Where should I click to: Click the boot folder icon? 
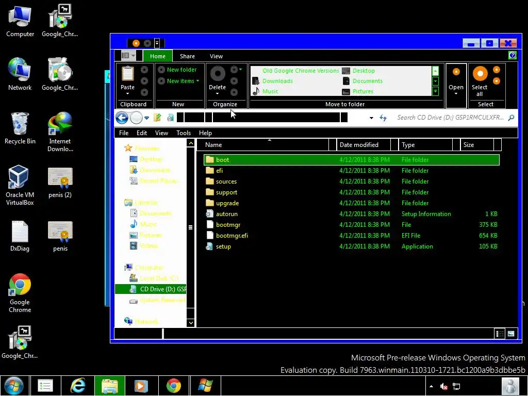(210, 160)
